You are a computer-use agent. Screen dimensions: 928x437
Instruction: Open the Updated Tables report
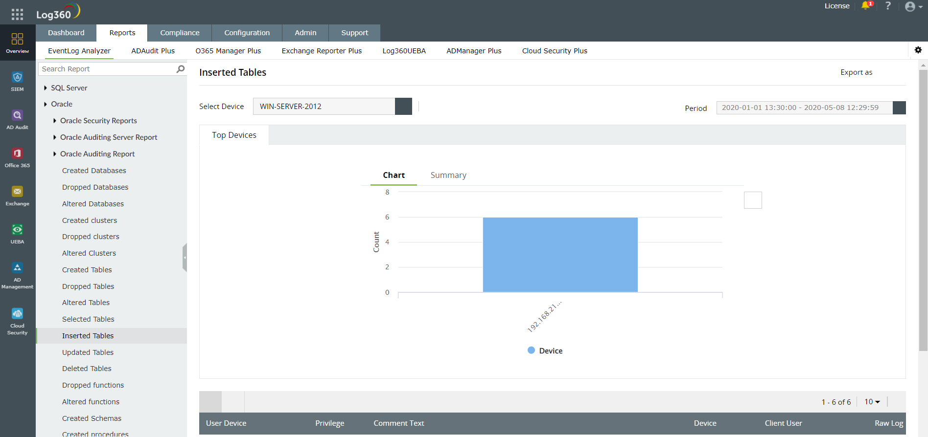(88, 352)
